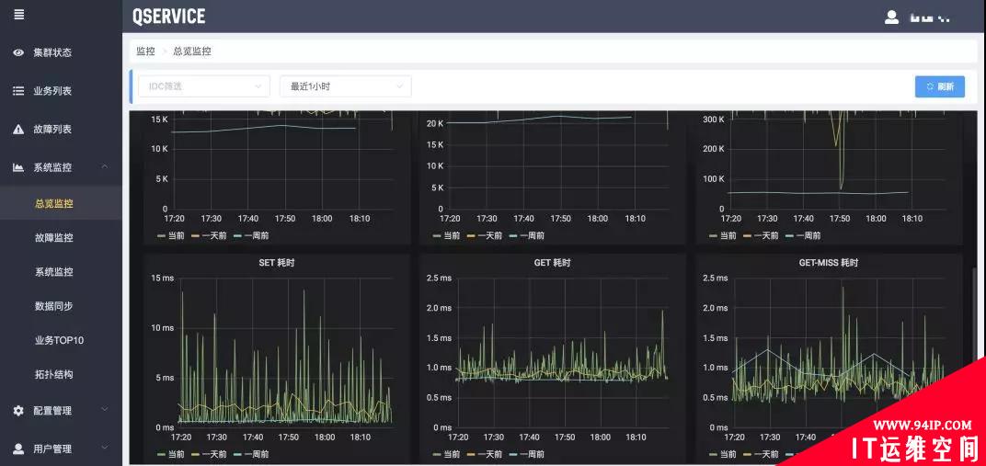Open the 最近1小时 time range dropdown
986x466 pixels.
pos(345,86)
